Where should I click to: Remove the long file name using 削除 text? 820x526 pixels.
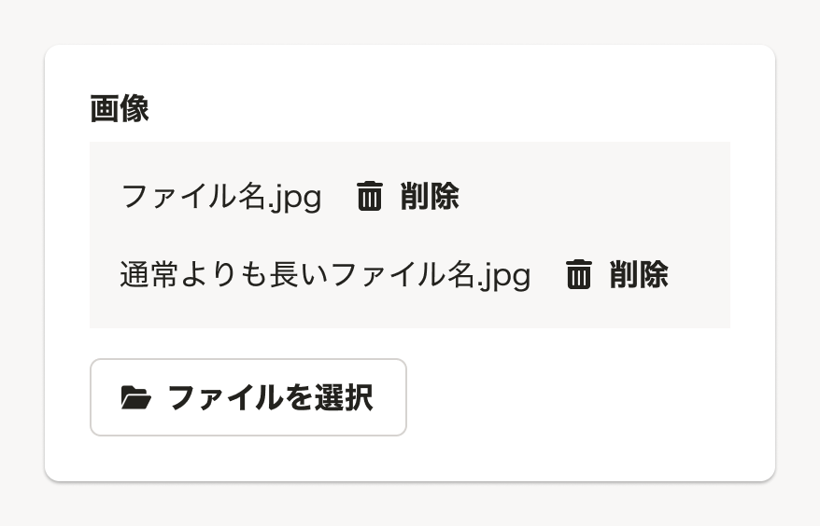pos(639,275)
